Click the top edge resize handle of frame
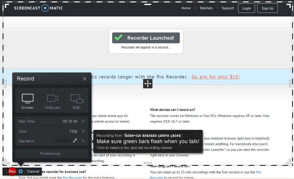 coord(148,4)
